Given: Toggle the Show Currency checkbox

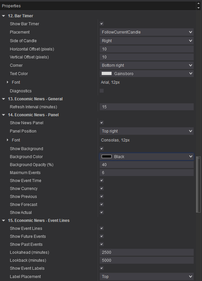Looking at the screenshot, I should pos(102,189).
